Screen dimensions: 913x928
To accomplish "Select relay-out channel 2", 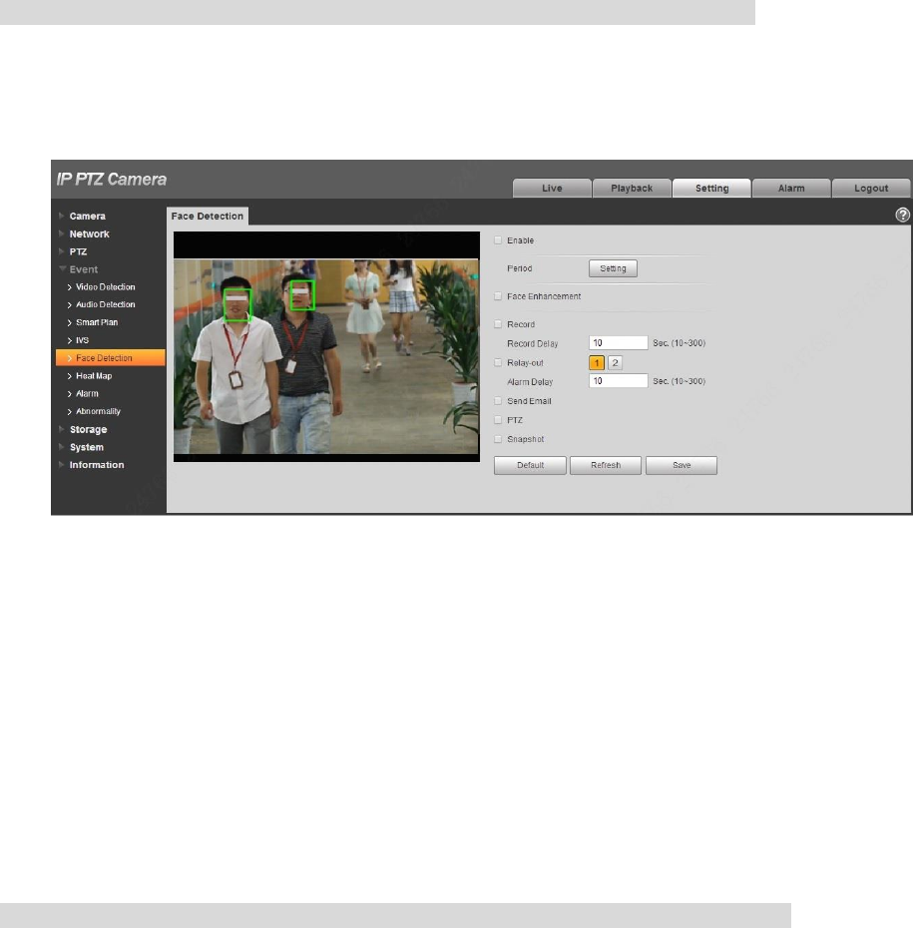I will (x=615, y=363).
